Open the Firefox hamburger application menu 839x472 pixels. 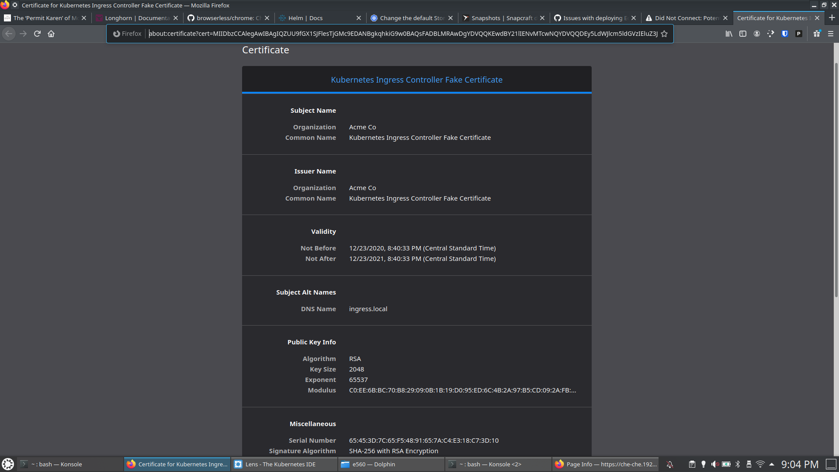click(831, 34)
